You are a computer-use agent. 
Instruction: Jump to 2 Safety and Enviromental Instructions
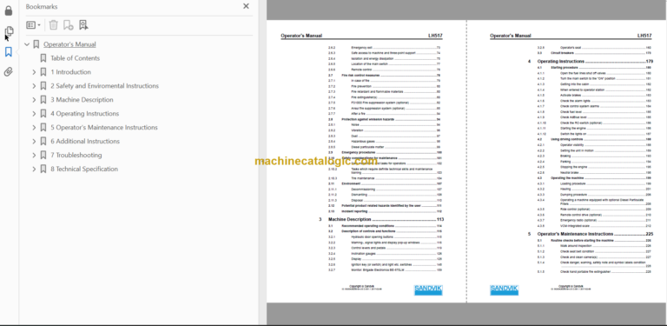pos(104,86)
